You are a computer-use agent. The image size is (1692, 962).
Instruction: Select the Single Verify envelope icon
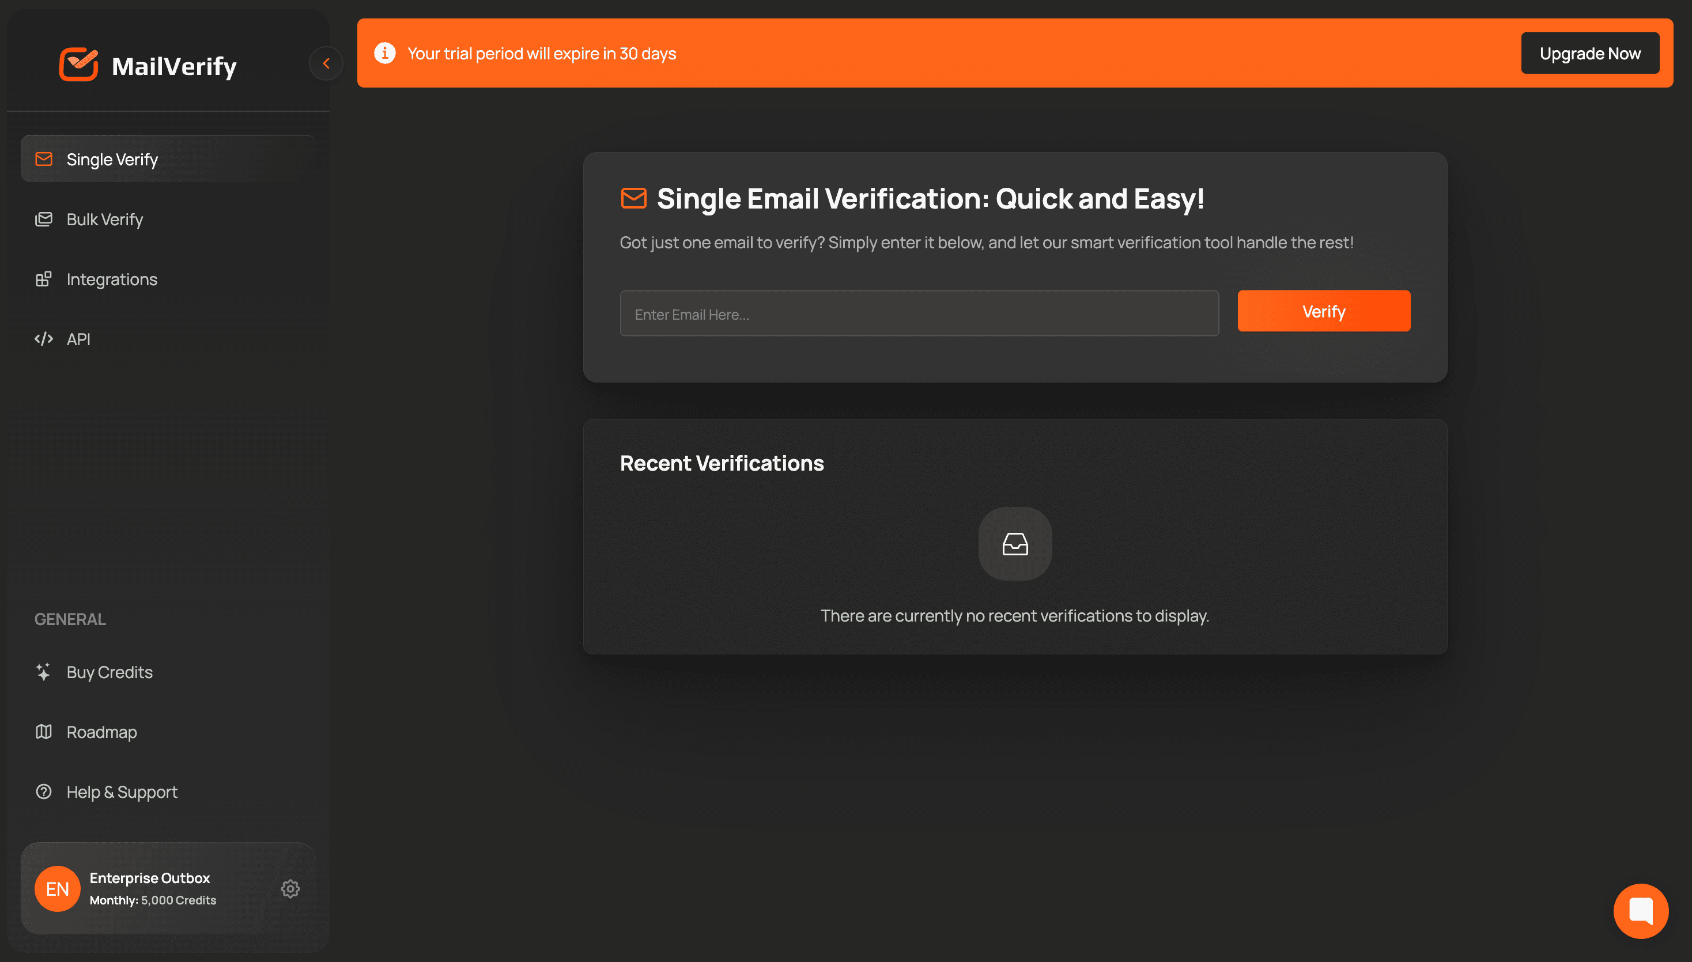point(43,158)
